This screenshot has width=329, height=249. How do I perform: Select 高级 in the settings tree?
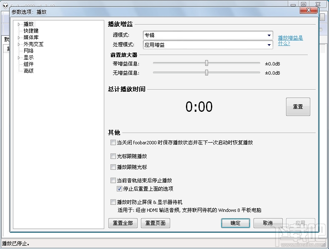(x=28, y=71)
